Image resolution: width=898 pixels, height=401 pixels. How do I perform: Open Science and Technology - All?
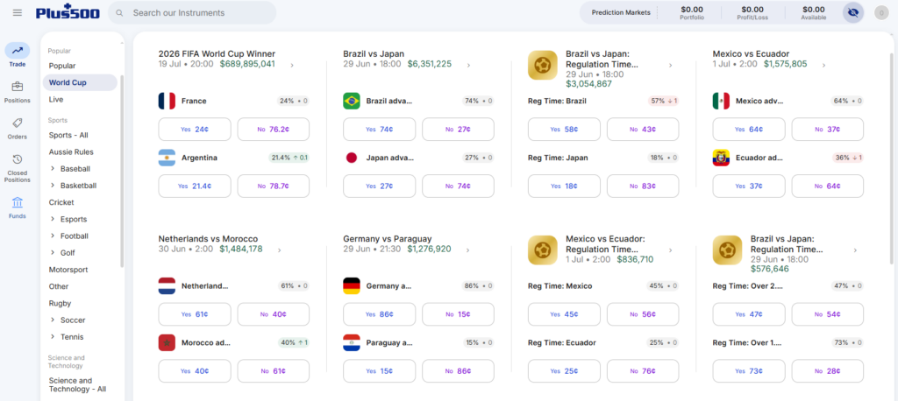[x=77, y=384]
